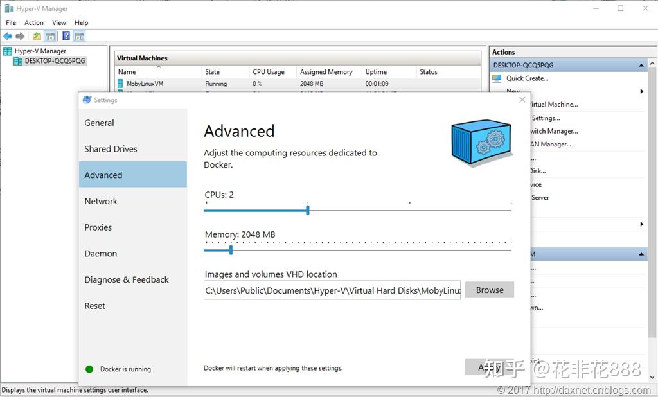
Task: Click the Show/Hide Console Tree toolbar icon
Action: pos(50,36)
